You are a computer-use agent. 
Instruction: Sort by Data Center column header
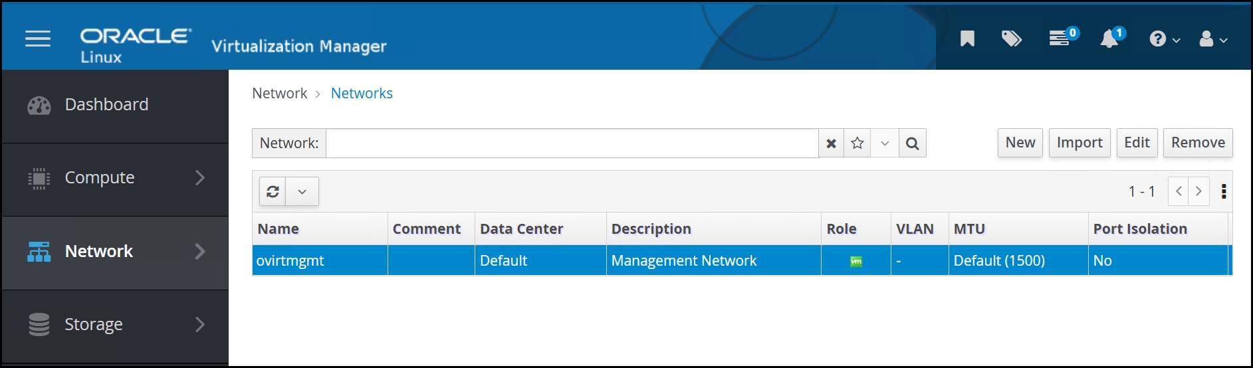coord(540,229)
